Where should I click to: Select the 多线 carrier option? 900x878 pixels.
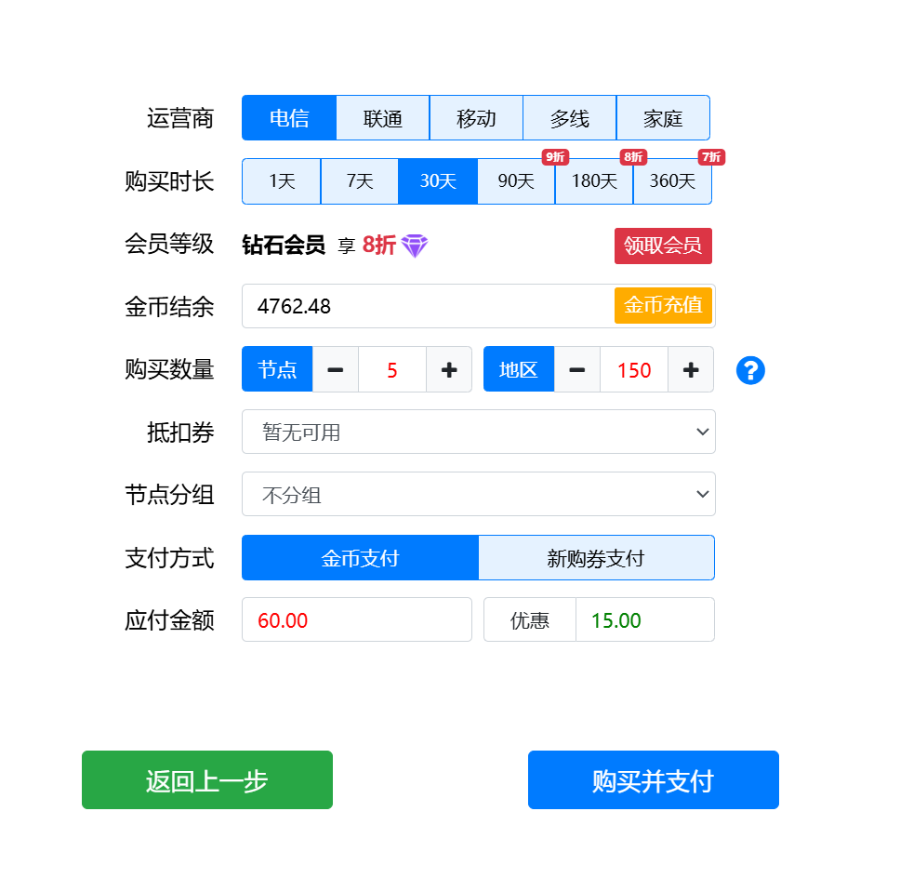tap(569, 118)
